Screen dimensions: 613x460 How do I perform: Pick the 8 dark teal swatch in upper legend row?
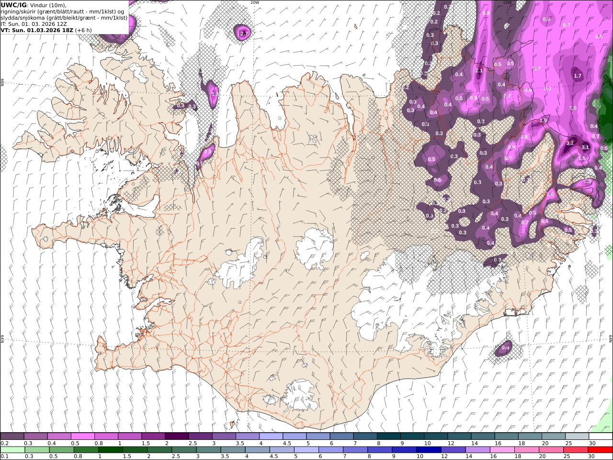point(388,436)
